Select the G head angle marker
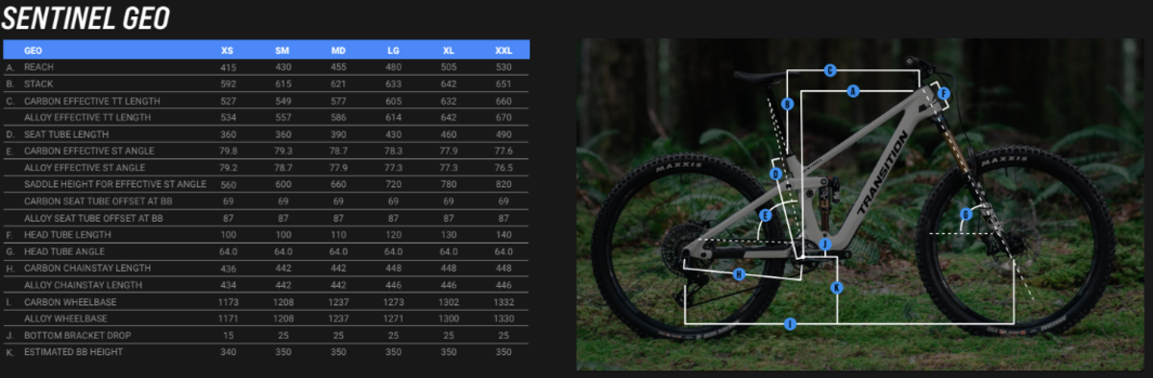 (966, 213)
